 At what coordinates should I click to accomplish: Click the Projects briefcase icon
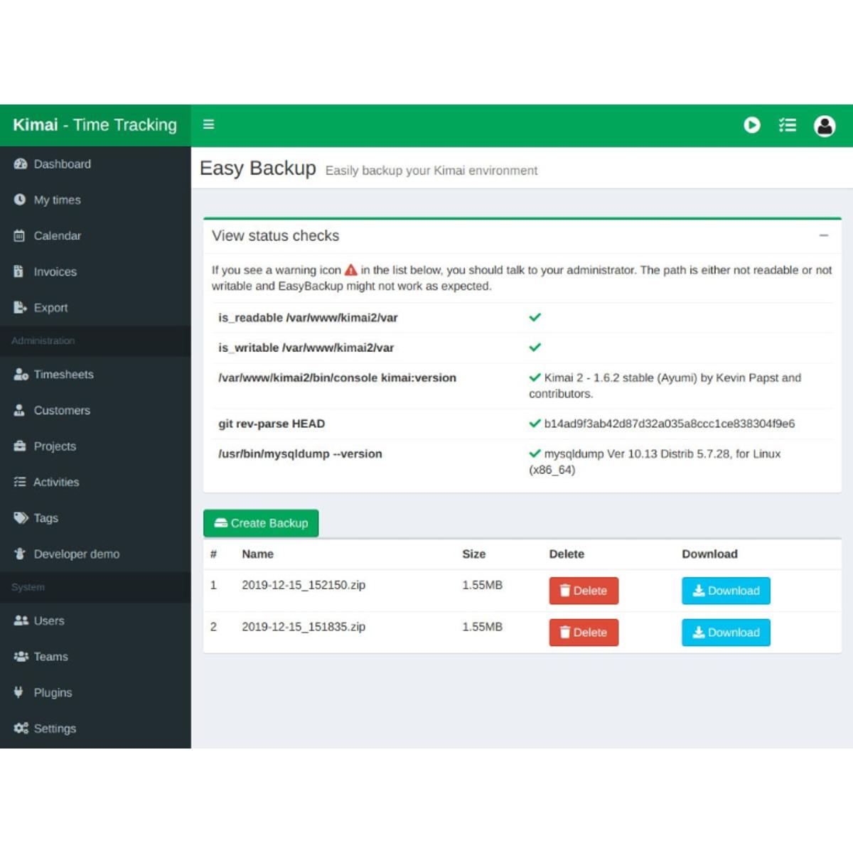[x=20, y=446]
